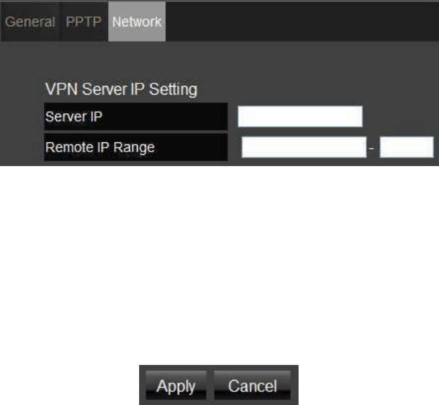Click the Remote IP Range label
Viewport: 439px width, 405px height.
pyautogui.click(x=100, y=147)
